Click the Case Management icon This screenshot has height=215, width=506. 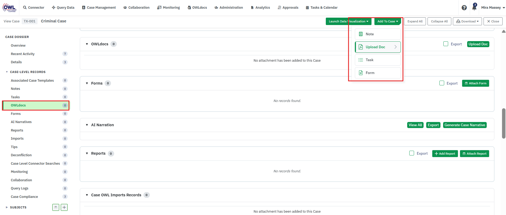pos(84,7)
